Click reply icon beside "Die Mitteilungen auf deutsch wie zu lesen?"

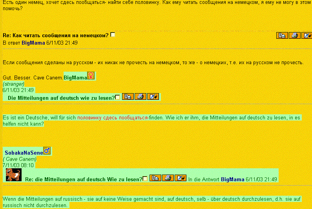[x=153, y=97]
